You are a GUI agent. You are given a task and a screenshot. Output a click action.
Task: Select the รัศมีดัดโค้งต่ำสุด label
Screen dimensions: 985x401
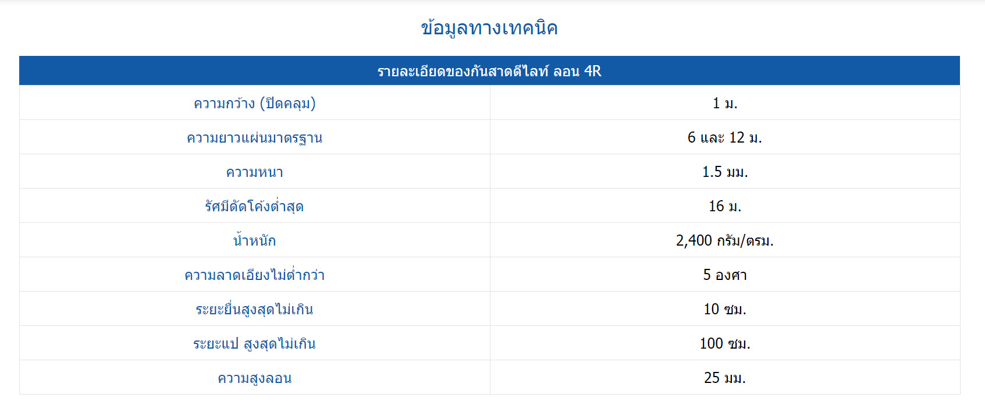254,207
